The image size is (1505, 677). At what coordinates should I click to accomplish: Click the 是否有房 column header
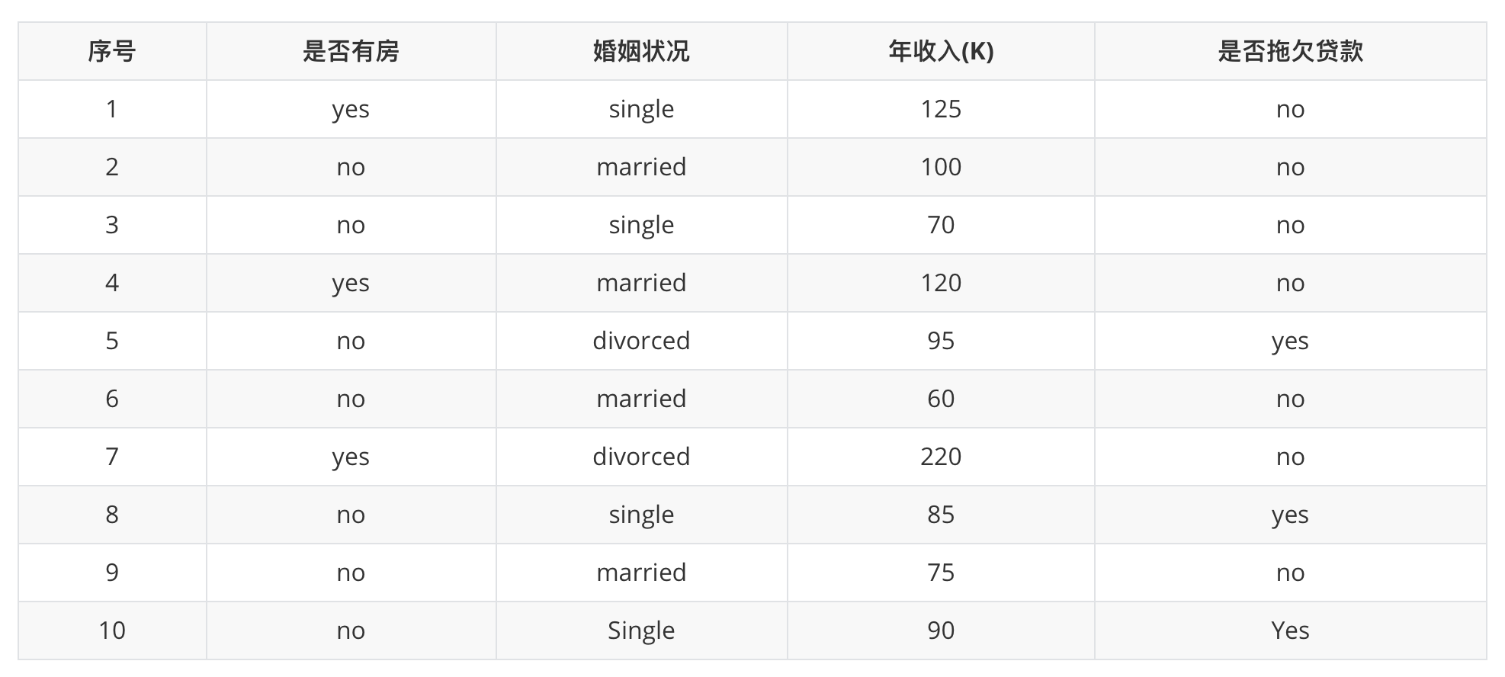coord(351,51)
